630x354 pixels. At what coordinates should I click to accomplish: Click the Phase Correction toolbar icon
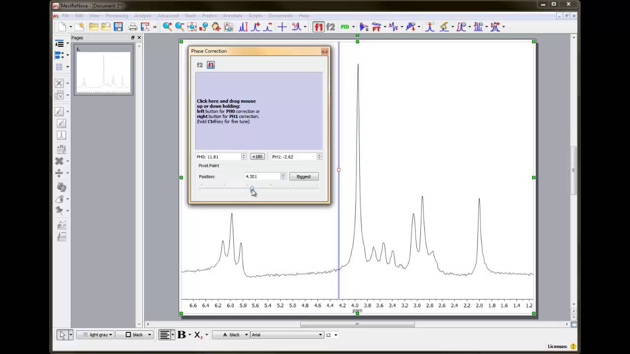pos(393,27)
